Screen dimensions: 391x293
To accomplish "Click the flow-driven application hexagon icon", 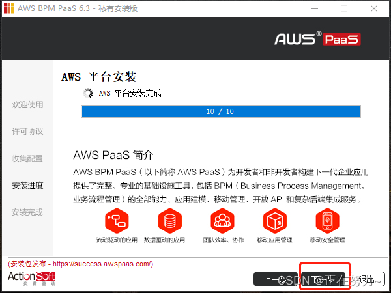I will pyautogui.click(x=117, y=221).
